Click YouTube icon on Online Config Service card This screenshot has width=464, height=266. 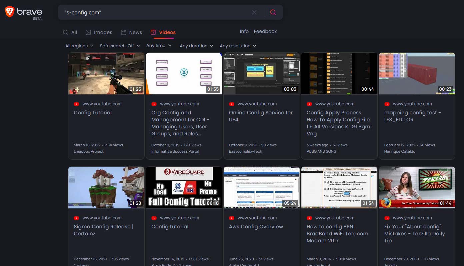[x=232, y=104]
